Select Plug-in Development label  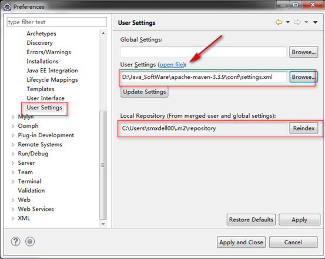coord(46,135)
